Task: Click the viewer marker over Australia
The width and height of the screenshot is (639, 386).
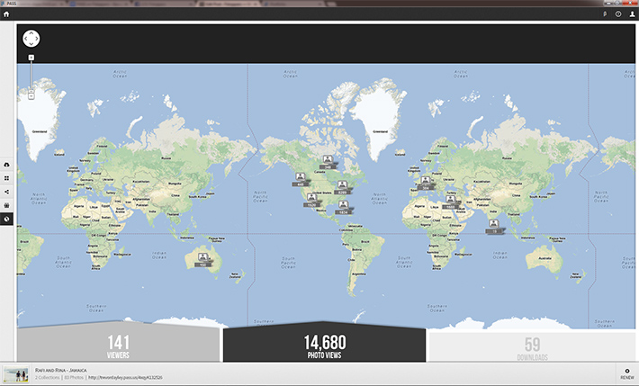Action: [x=202, y=260]
